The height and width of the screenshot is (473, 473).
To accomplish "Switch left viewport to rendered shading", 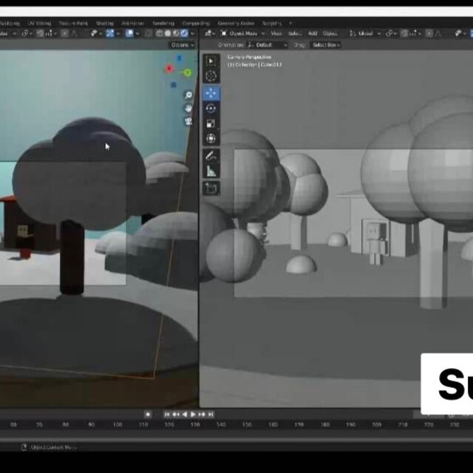I will point(184,33).
